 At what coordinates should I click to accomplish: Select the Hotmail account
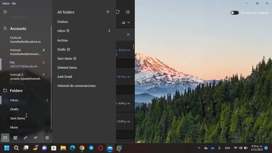26,52
